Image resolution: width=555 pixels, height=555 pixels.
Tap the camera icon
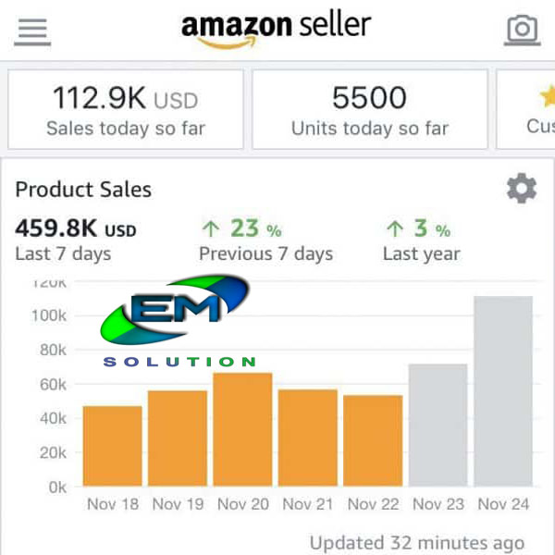[x=523, y=31]
